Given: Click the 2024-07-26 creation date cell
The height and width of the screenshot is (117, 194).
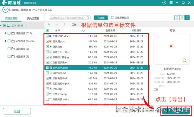Looking at the screenshot, I should coord(110,36).
